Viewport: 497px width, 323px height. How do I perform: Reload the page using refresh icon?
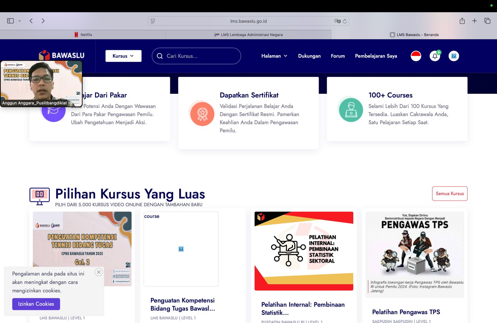click(345, 21)
